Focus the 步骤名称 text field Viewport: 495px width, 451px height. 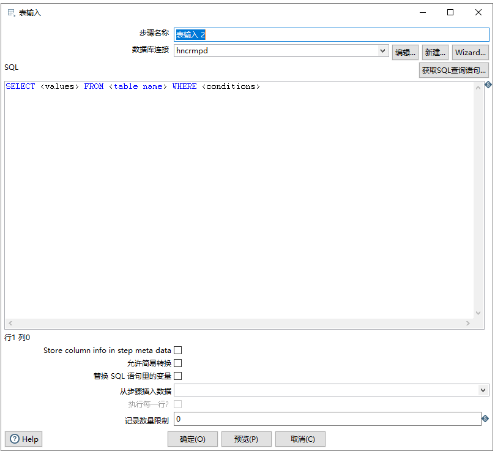(332, 34)
